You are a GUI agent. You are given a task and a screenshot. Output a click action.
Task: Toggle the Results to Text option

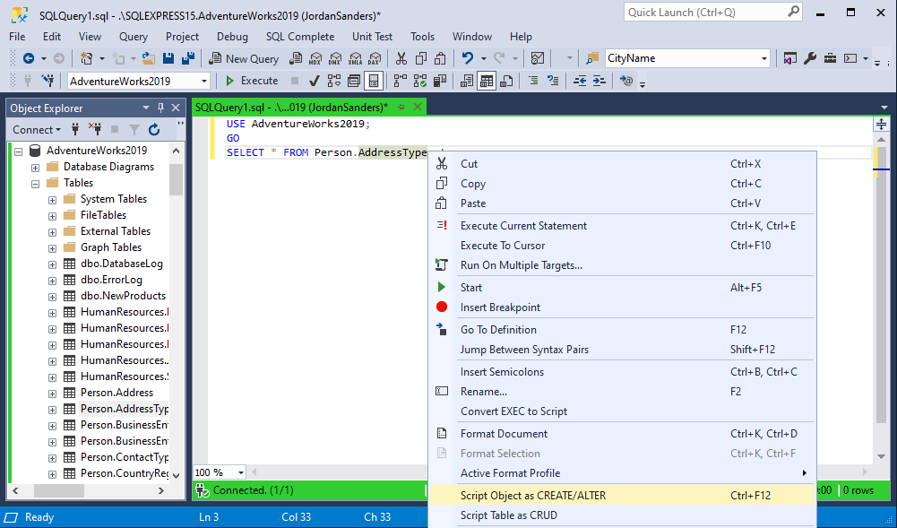[x=467, y=81]
